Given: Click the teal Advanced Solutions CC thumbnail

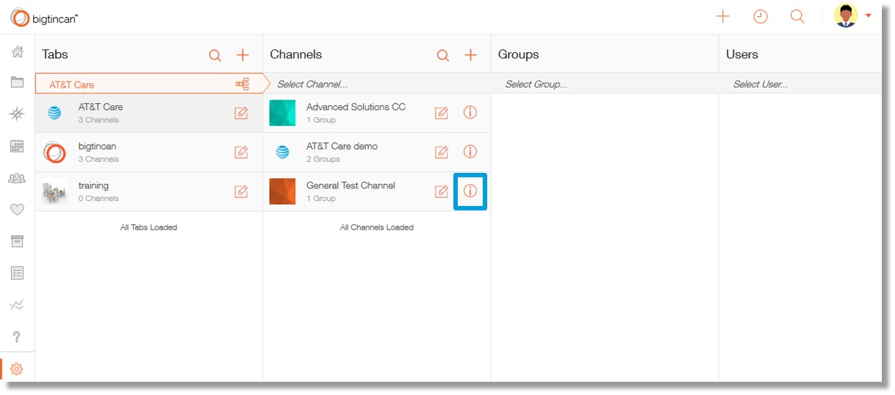Looking at the screenshot, I should [x=282, y=113].
